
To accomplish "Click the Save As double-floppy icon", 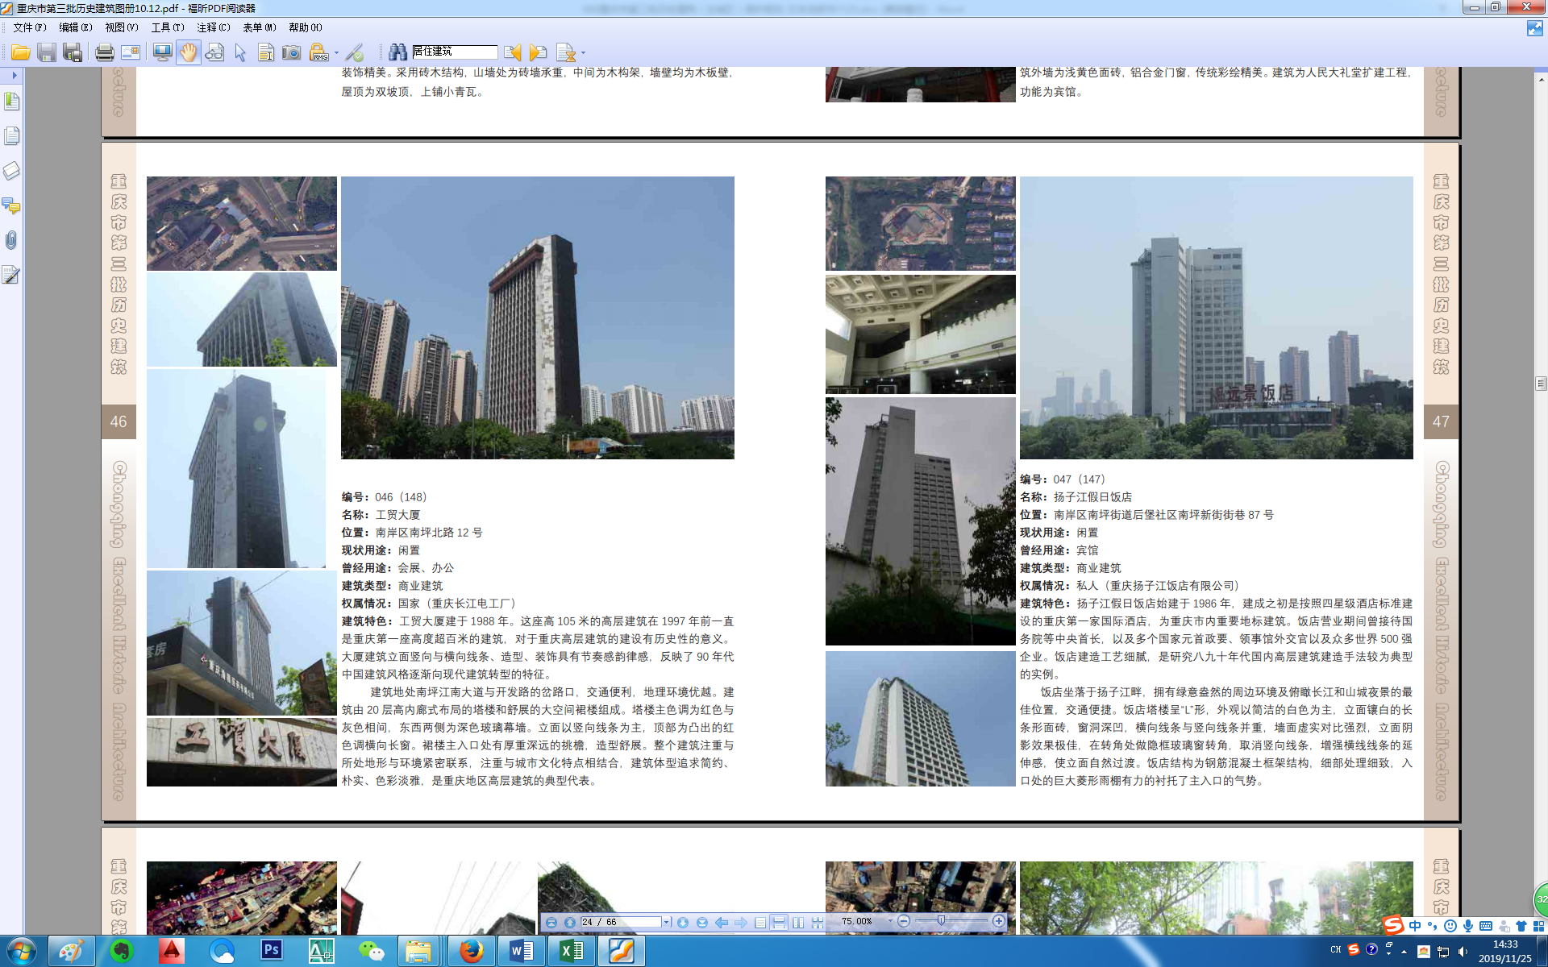I will [73, 52].
